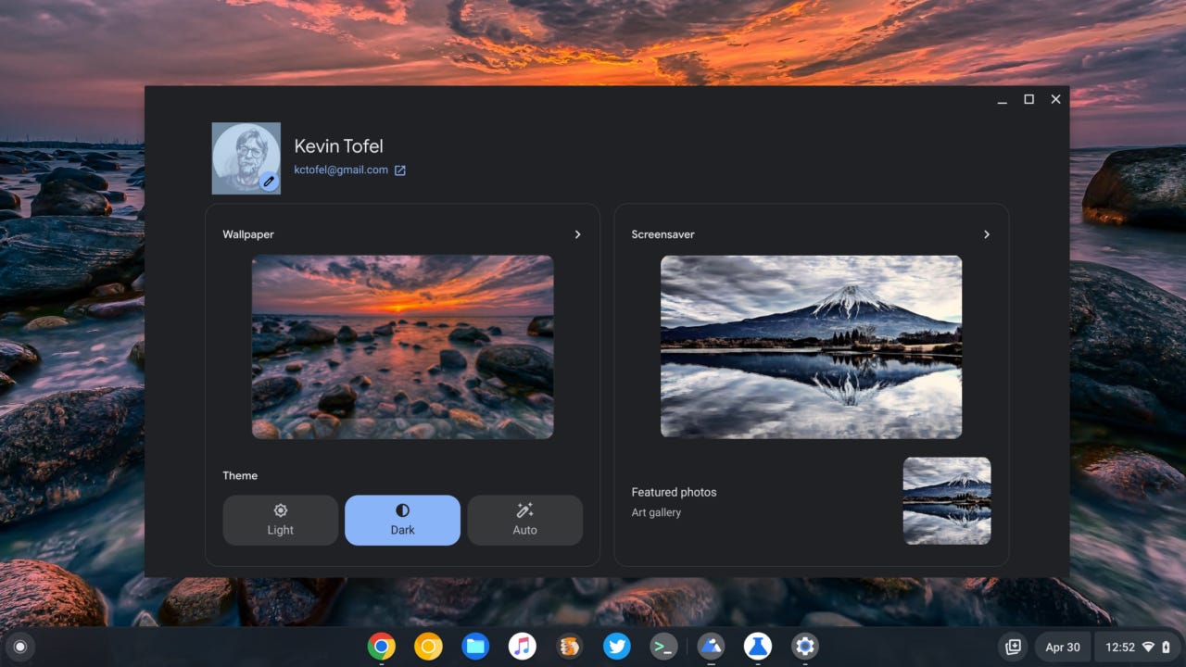Open the Music app from the shelf
This screenshot has width=1186, height=667.
[523, 647]
